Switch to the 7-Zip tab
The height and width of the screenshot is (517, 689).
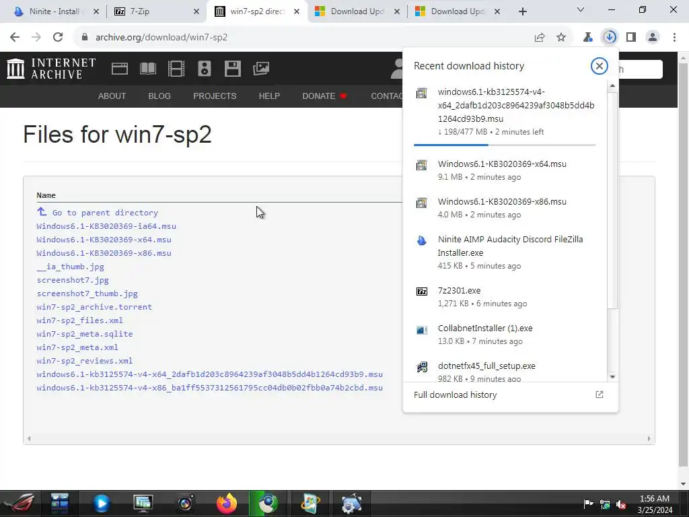click(156, 11)
